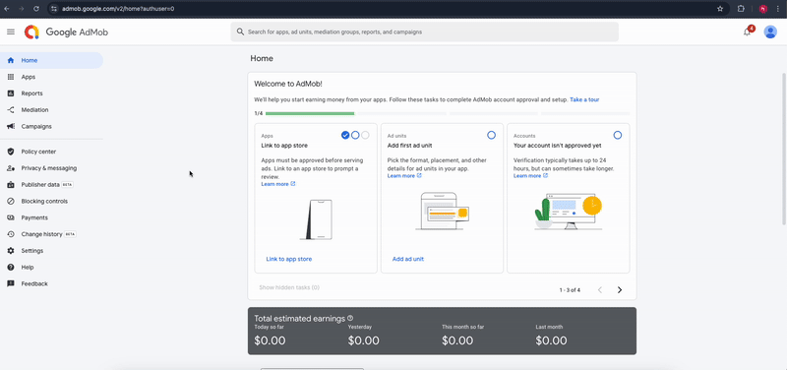
Task: Select the Accounts task status circle
Action: tap(618, 135)
